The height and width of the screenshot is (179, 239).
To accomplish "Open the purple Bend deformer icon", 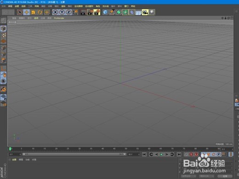I will pyautogui.click(x=132, y=12).
